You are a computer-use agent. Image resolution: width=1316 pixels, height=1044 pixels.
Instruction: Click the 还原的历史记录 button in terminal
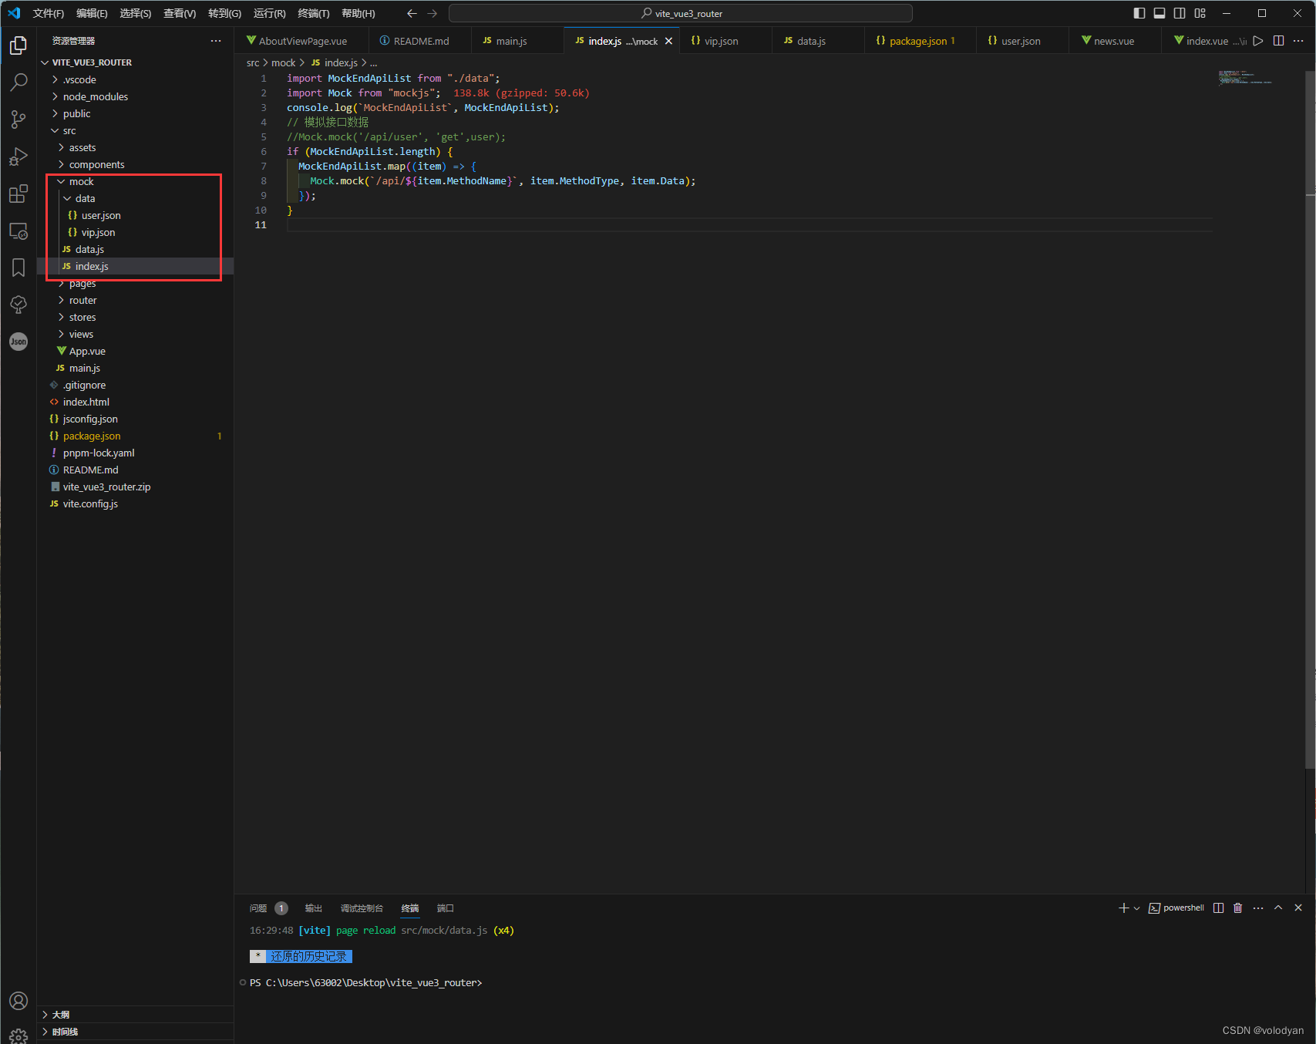[x=307, y=956]
